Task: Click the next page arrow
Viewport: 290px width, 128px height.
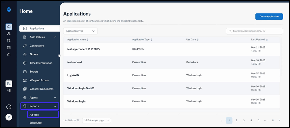Action: pyautogui.click(x=279, y=121)
